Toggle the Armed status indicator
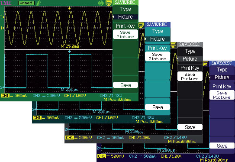The image size is (235, 162). [x=26, y=3]
